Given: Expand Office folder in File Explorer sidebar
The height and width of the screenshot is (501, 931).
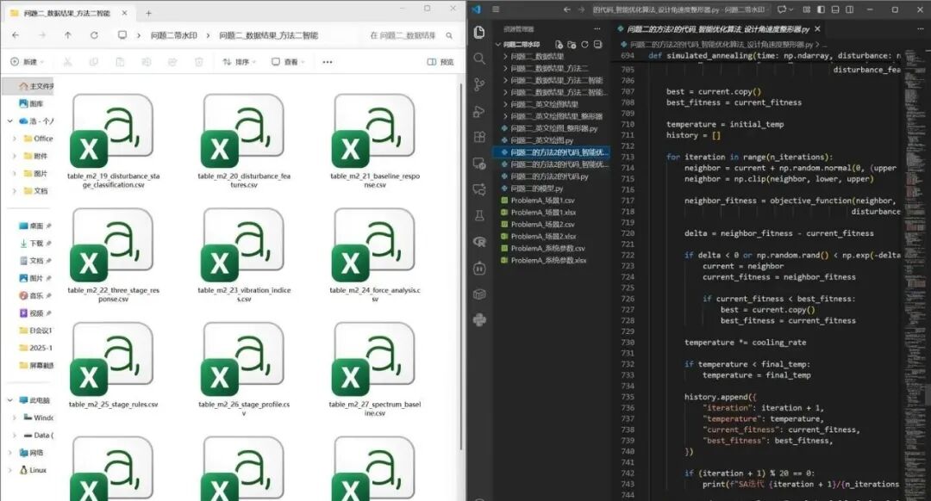Looking at the screenshot, I should (15, 139).
